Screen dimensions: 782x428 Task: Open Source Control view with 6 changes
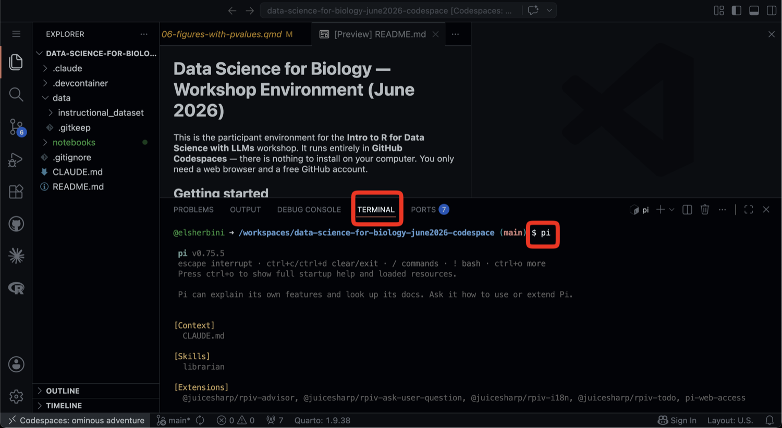(x=16, y=127)
